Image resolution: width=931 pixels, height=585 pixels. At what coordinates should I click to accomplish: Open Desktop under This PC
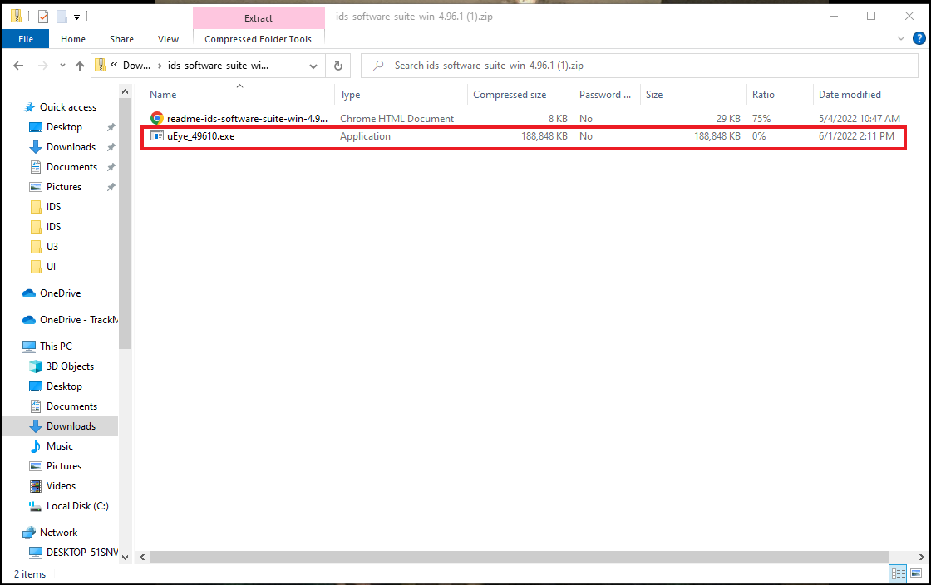64,386
